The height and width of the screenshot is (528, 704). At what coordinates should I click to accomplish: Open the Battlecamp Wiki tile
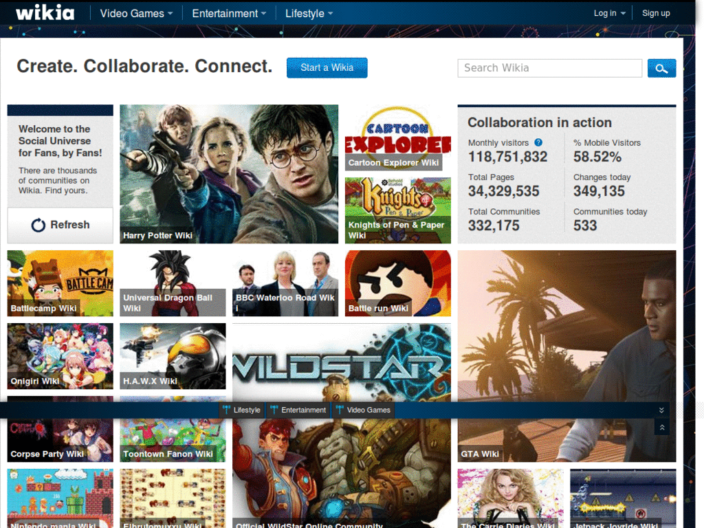coord(60,283)
